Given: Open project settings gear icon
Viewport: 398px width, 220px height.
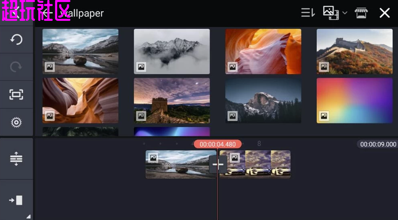Looking at the screenshot, I should [x=16, y=122].
